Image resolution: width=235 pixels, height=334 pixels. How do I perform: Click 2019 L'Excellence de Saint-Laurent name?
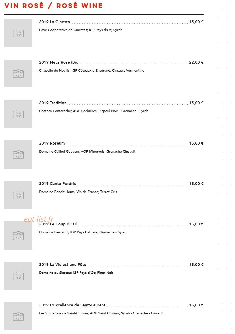(x=72, y=305)
